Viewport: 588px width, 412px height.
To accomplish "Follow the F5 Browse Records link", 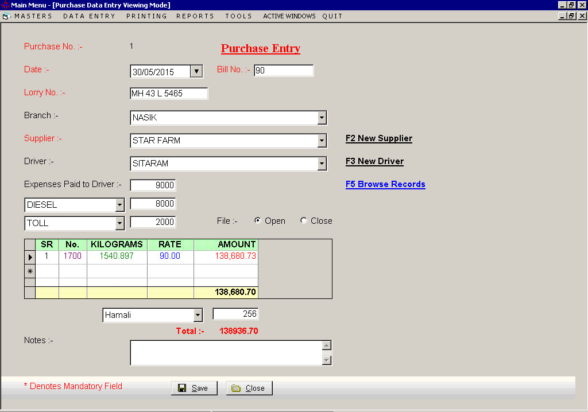I will pos(385,184).
